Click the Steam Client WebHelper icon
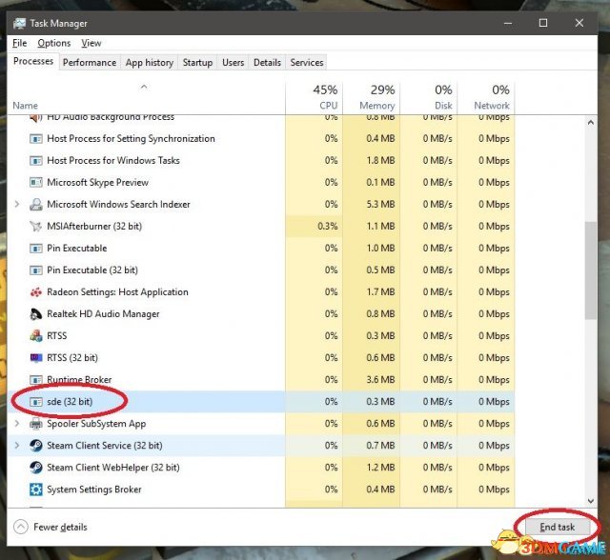The image size is (610, 560). pyautogui.click(x=36, y=468)
